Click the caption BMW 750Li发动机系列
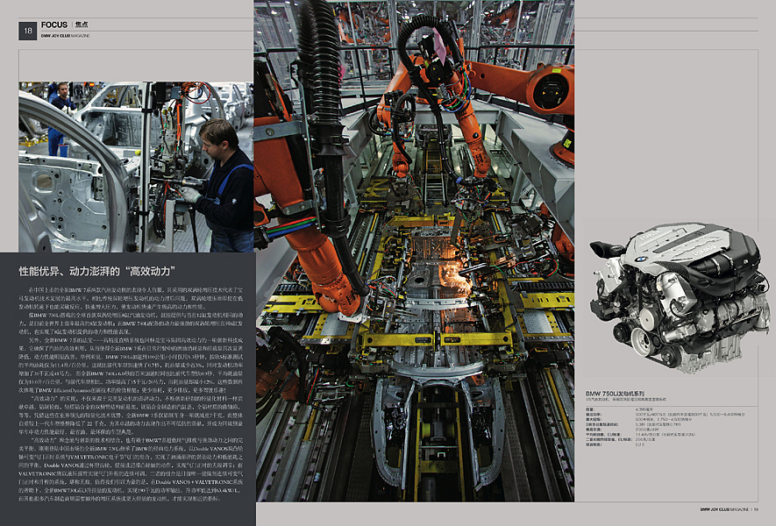 [x=616, y=394]
